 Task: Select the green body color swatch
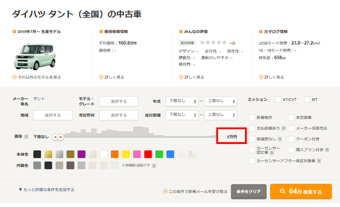coord(159,154)
